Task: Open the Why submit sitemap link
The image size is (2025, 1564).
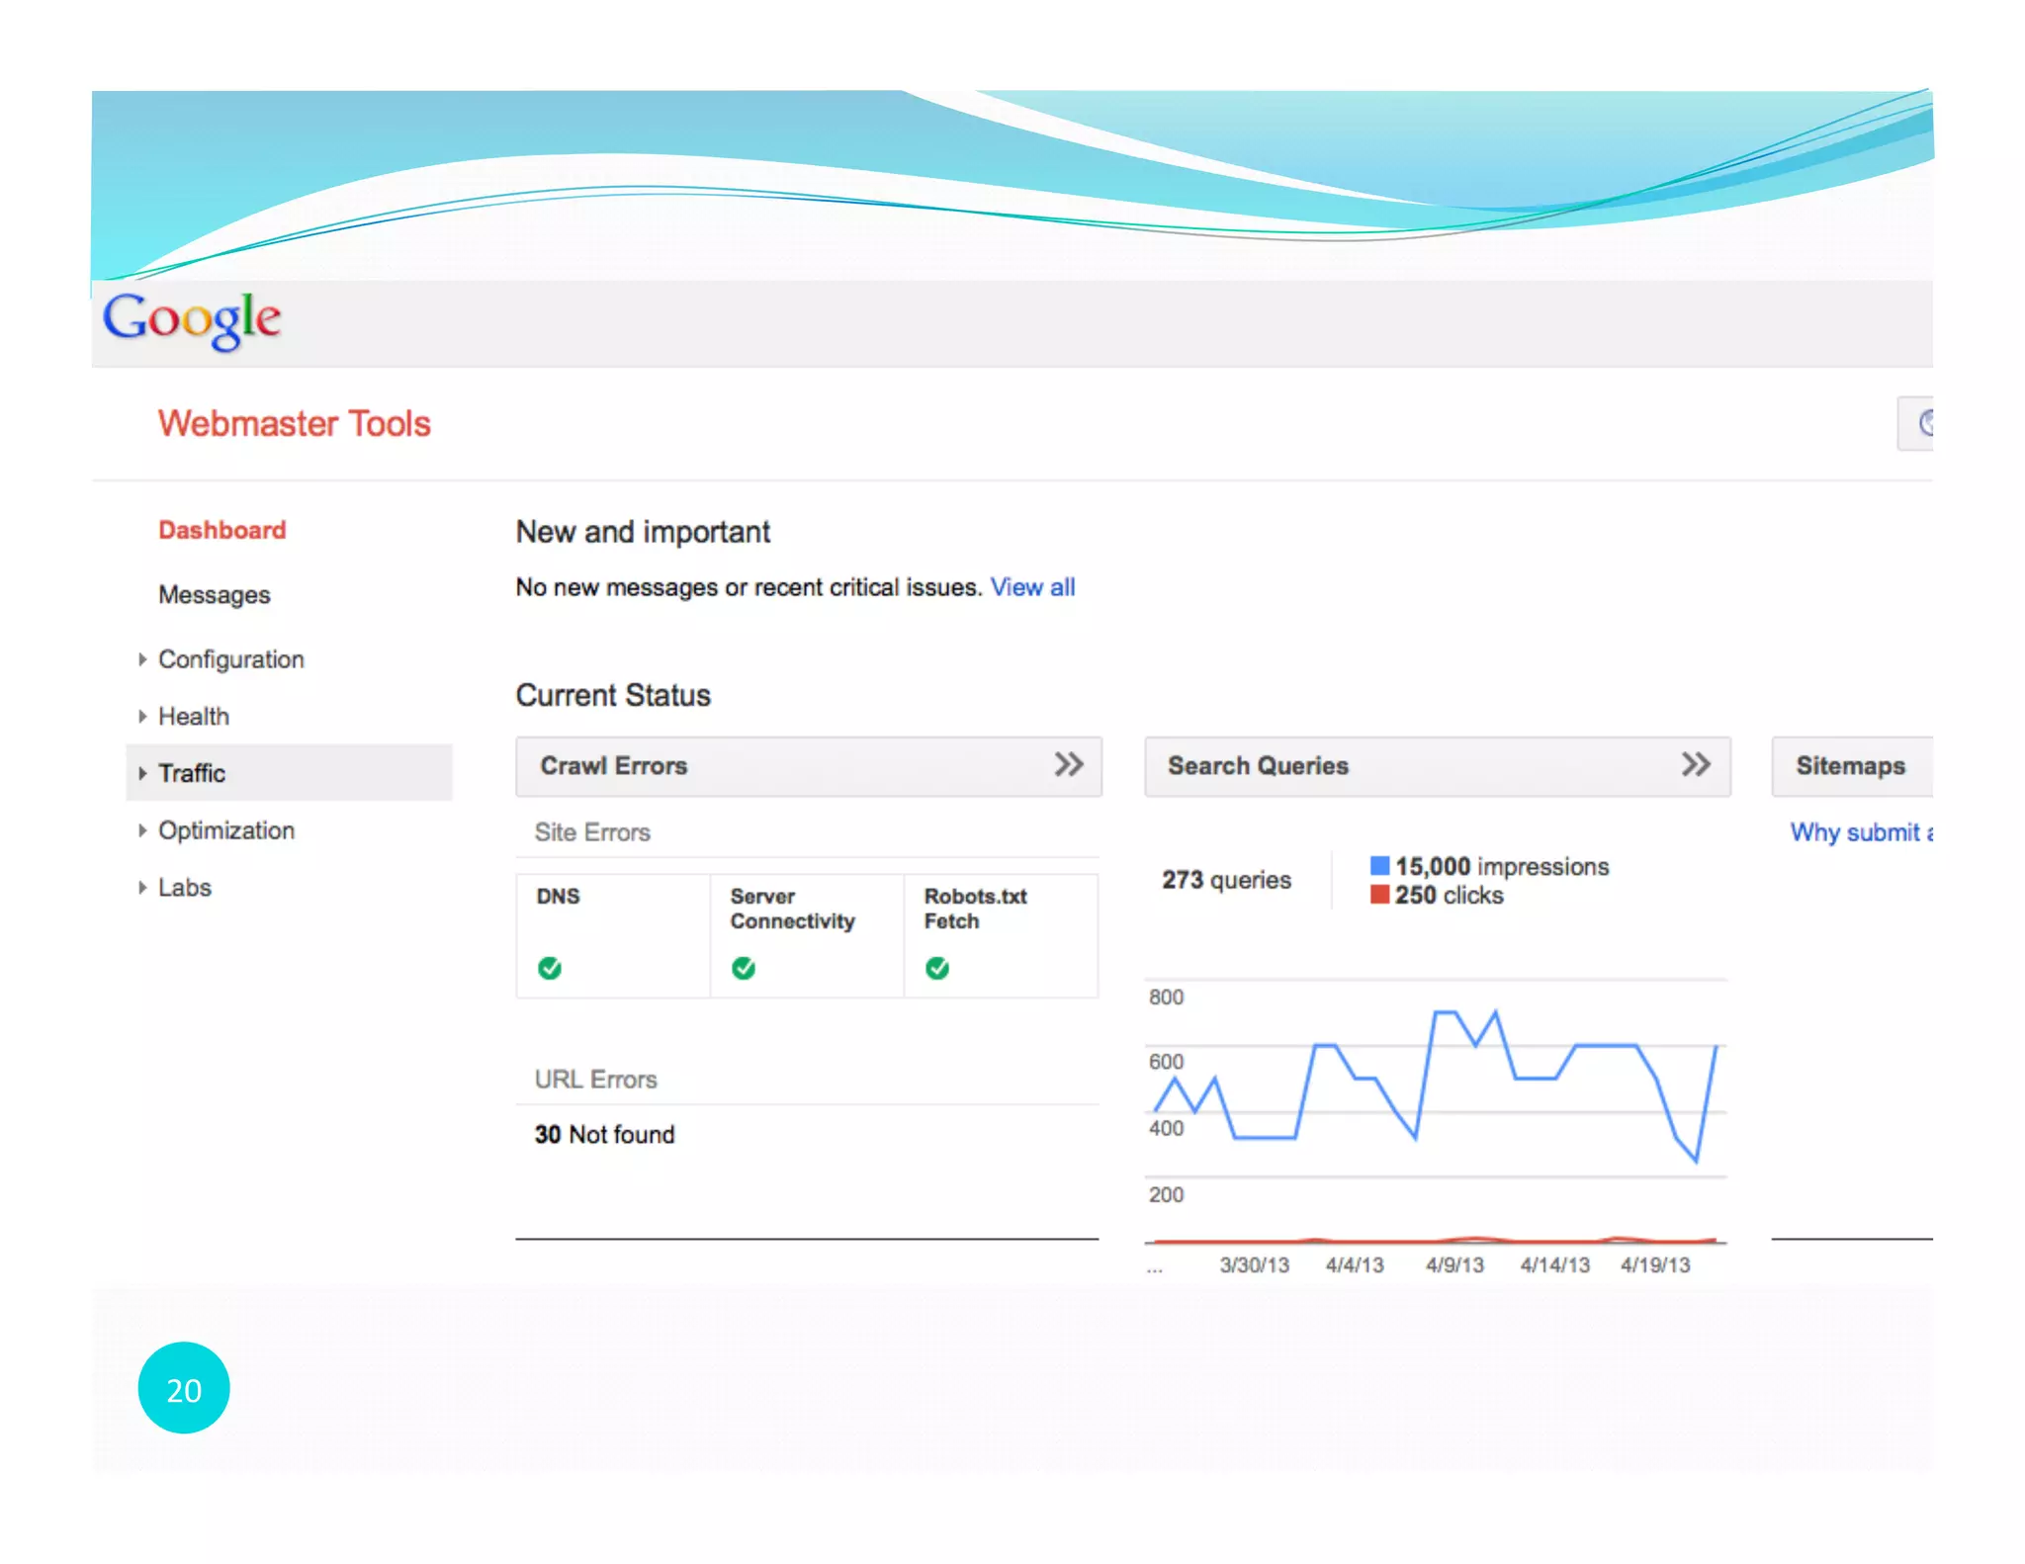Action: click(1859, 832)
